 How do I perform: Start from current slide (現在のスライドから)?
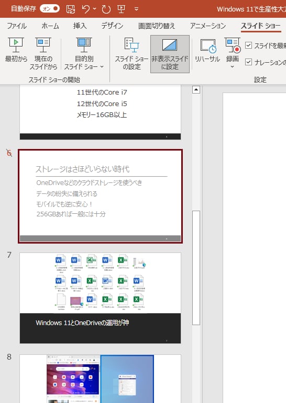43,53
